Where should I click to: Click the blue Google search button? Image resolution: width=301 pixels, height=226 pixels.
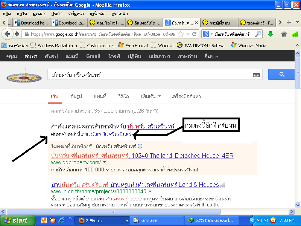[281, 74]
